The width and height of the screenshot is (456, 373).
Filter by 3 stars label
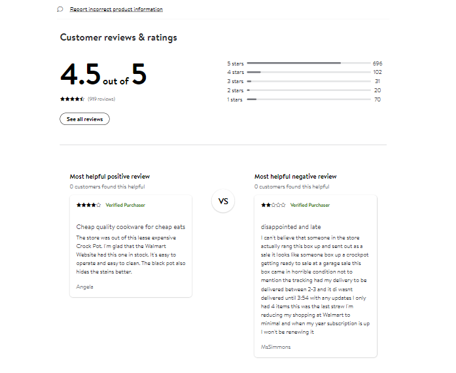236,81
